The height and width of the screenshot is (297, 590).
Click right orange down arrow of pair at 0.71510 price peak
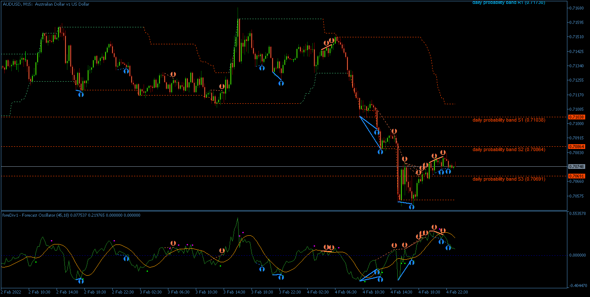click(332, 40)
